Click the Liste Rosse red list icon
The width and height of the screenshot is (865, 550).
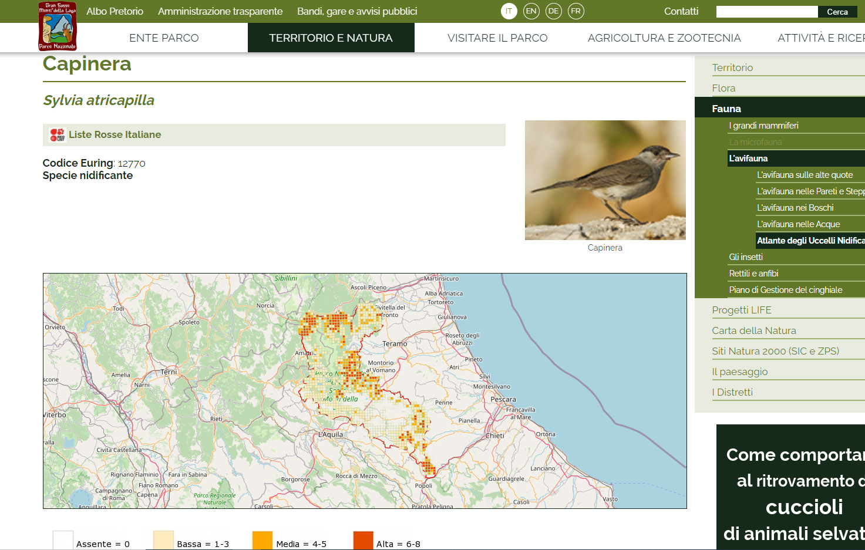click(57, 135)
